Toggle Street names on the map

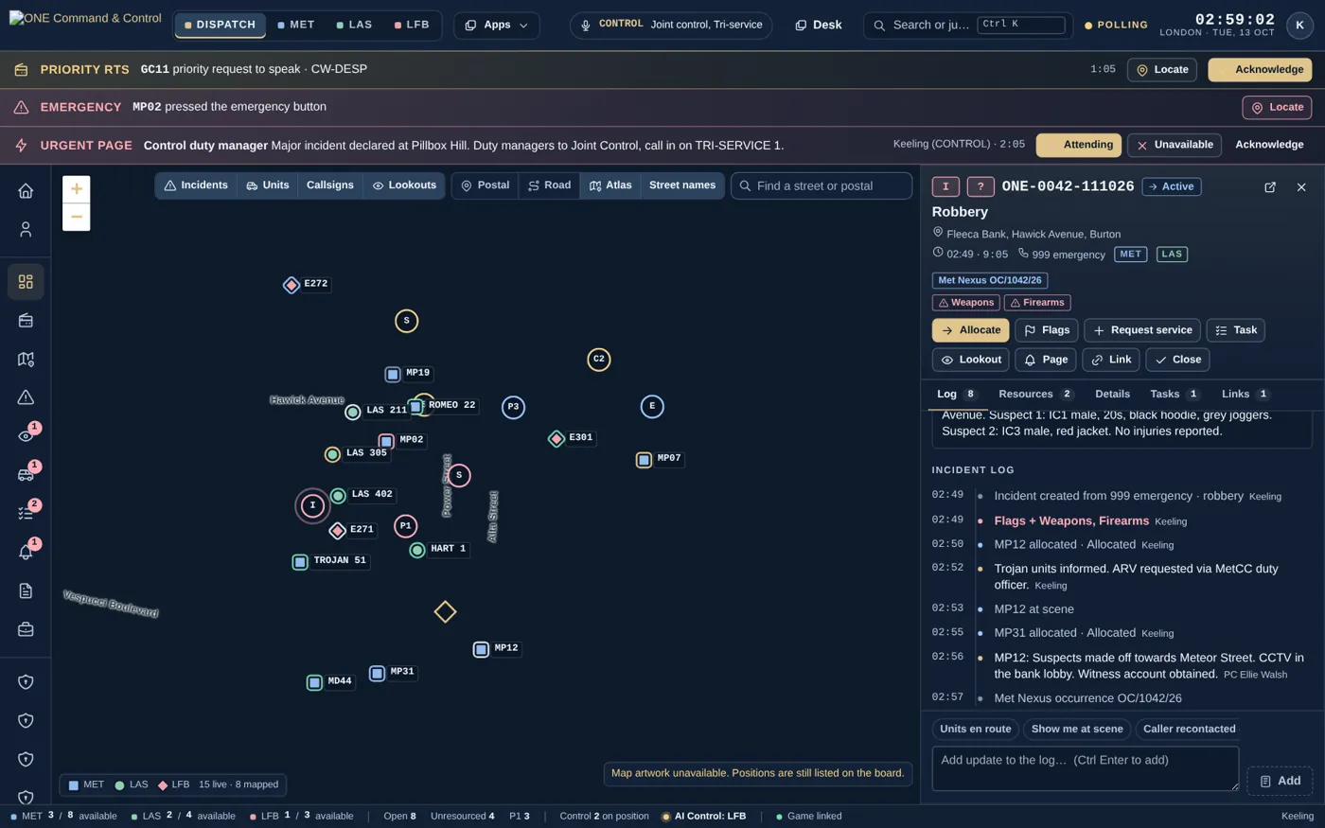point(682,185)
